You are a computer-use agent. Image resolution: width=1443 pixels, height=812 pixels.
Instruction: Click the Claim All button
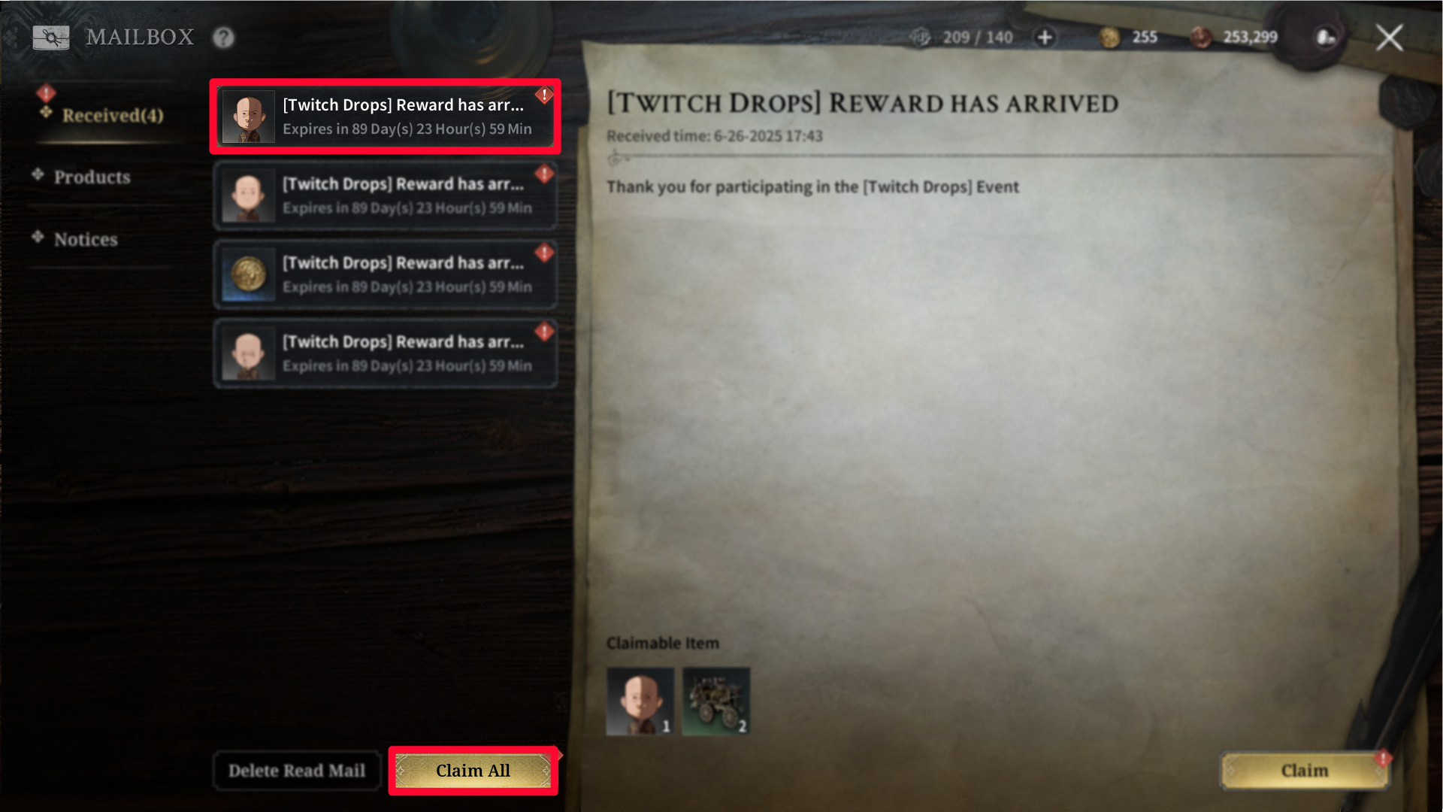tap(473, 771)
